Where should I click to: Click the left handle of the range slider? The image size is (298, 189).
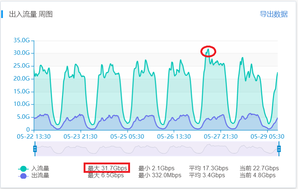pos(35,149)
